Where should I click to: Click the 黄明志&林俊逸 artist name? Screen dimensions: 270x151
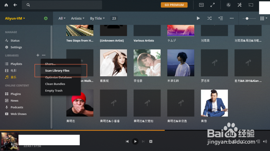pos(177,121)
